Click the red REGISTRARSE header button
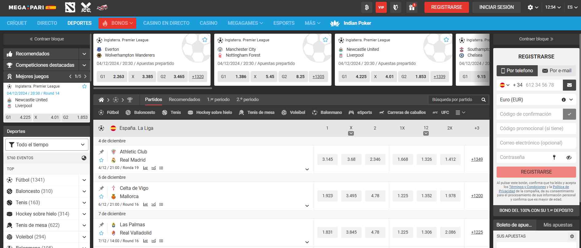The image size is (581, 248). point(447,7)
